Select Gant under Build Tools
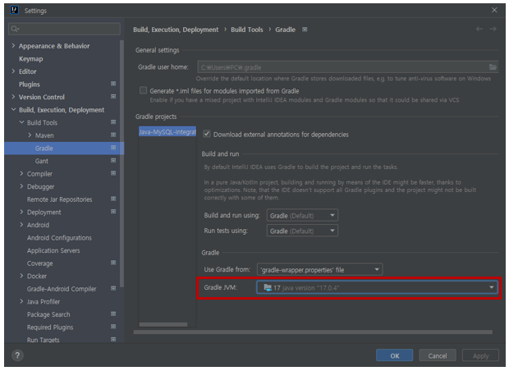The image size is (509, 371). [42, 161]
